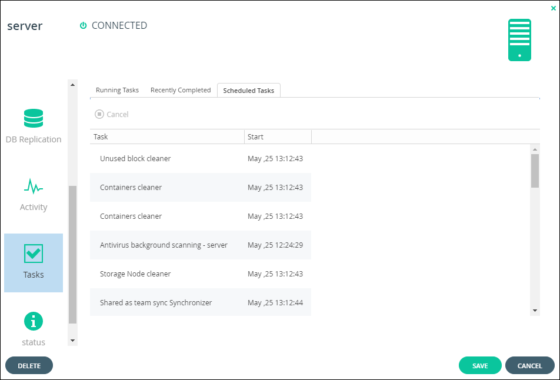Select the Unused block cleaner task
The width and height of the screenshot is (560, 380).
coord(201,159)
